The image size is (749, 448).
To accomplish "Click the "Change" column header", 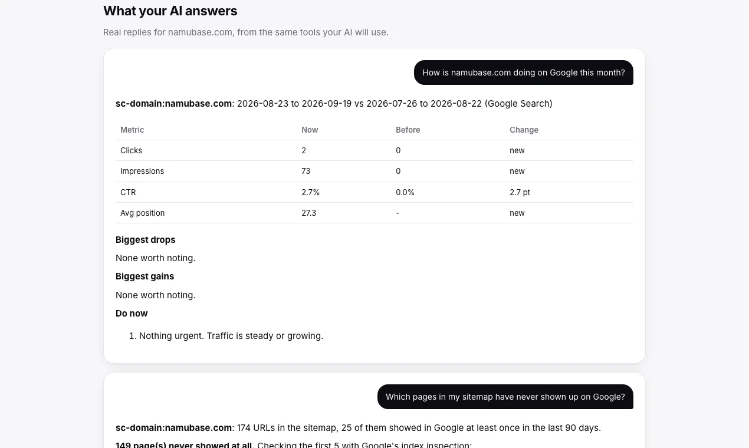I will [524, 130].
